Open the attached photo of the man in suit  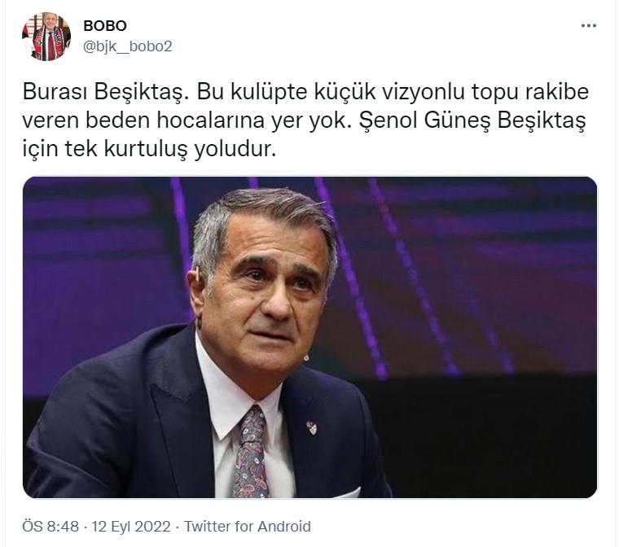click(309, 337)
